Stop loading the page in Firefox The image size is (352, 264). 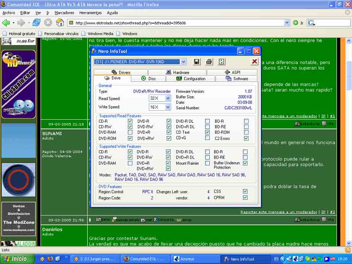[x=48, y=23]
